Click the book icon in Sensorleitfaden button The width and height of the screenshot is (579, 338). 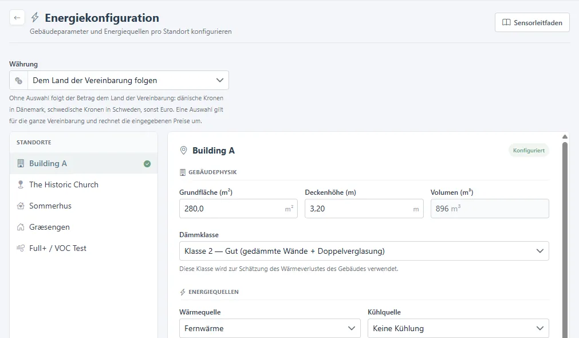[x=506, y=22]
